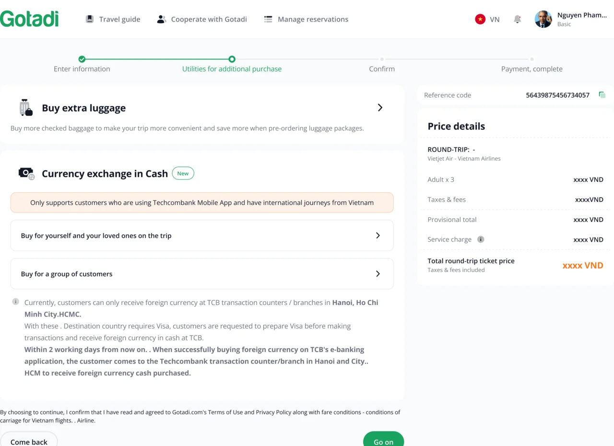This screenshot has width=614, height=446.
Task: Click the Manage reservations list icon
Action: click(x=268, y=19)
